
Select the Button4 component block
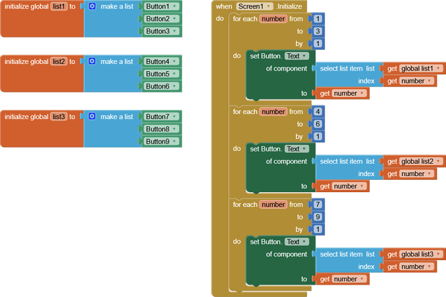tap(162, 61)
